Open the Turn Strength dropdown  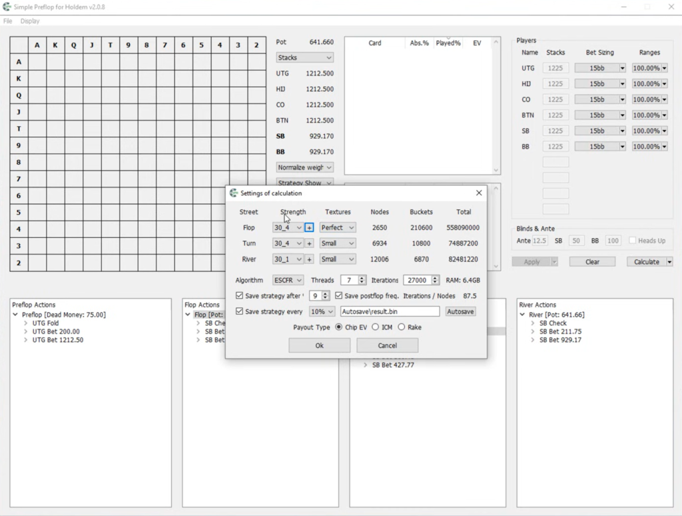[x=288, y=243]
